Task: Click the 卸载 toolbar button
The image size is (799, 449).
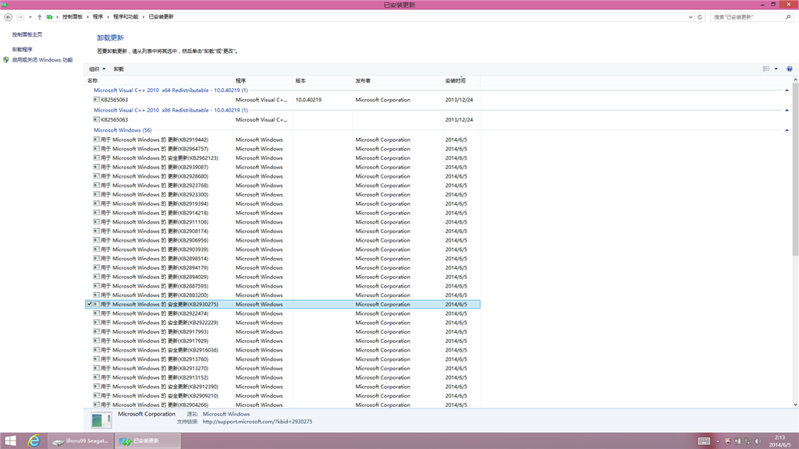Action: click(119, 69)
